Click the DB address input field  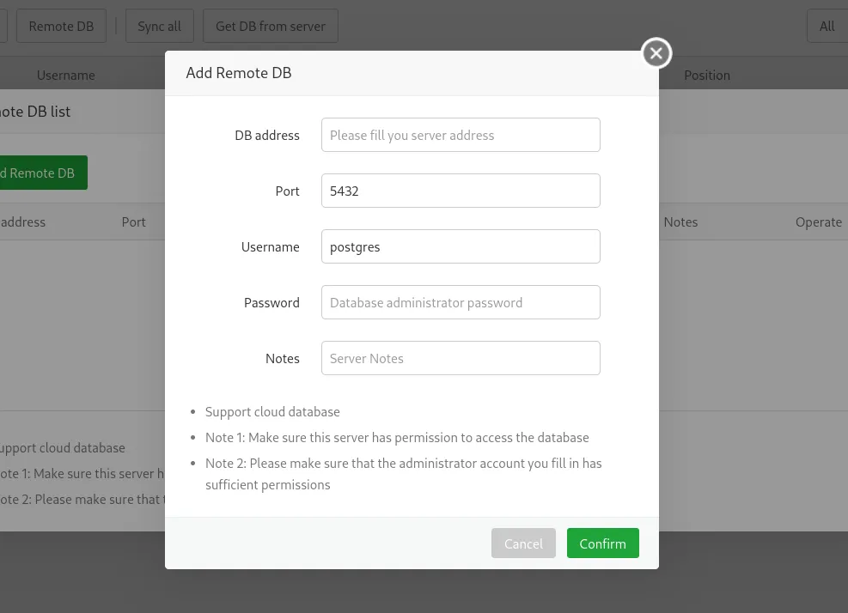coord(461,135)
